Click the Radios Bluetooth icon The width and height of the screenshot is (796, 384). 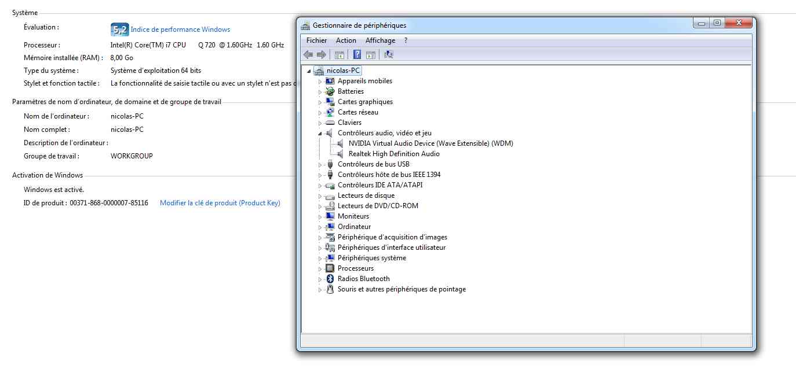click(x=330, y=279)
